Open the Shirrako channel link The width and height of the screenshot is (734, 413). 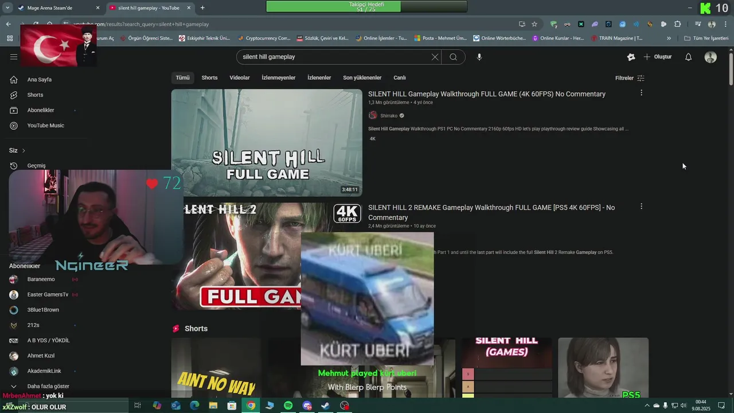pyautogui.click(x=389, y=116)
